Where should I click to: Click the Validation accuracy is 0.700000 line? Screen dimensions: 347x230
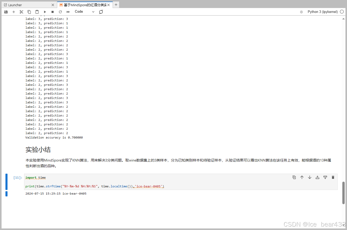click(x=54, y=137)
